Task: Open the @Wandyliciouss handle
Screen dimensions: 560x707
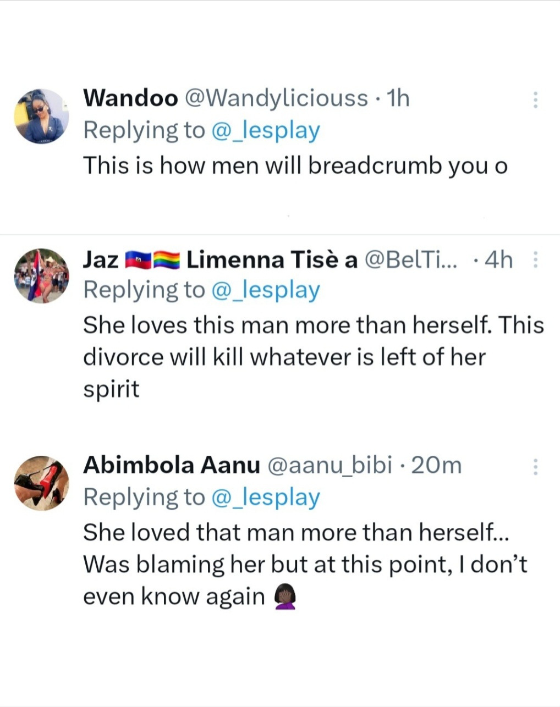Action: pos(276,98)
